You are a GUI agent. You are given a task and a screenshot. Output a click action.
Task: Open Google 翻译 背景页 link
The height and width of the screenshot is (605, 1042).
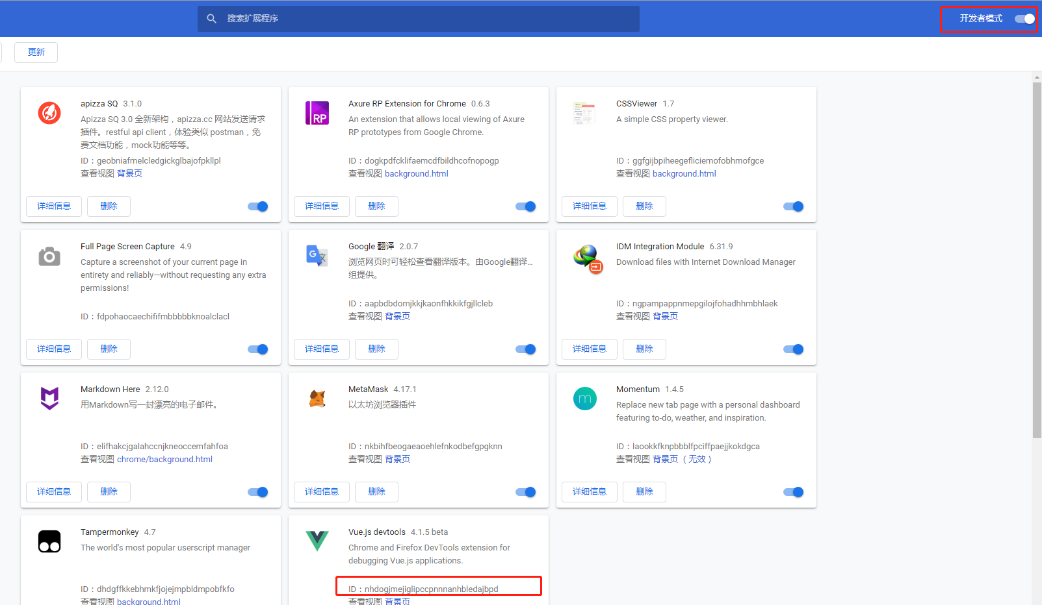coord(398,317)
